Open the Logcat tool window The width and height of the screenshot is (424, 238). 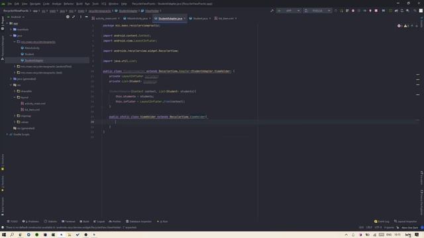99,221
